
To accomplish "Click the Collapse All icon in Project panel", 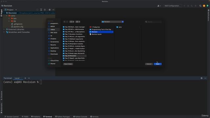I will click(x=45, y=10).
